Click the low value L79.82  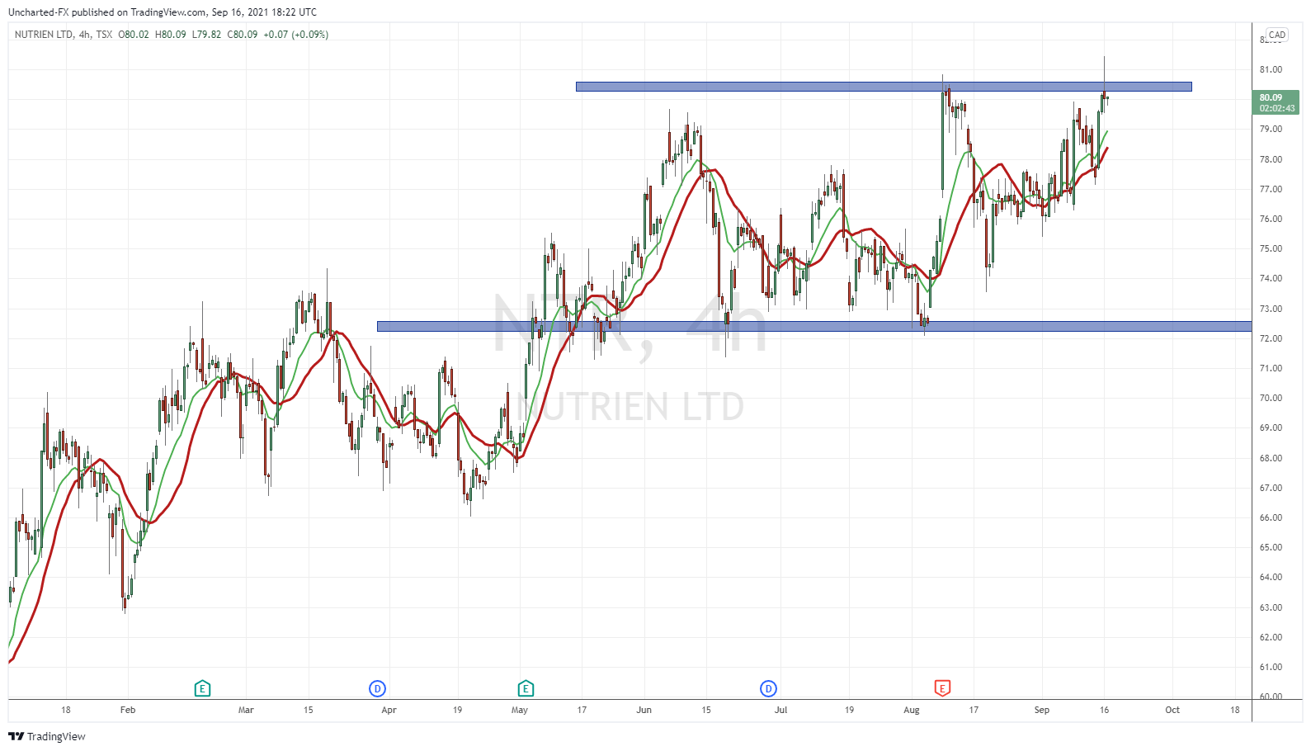tap(206, 35)
